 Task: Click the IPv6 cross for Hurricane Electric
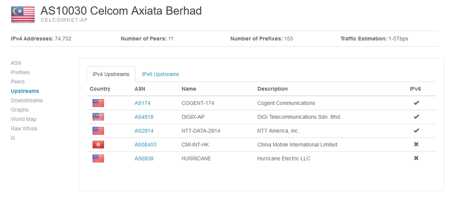tap(416, 158)
